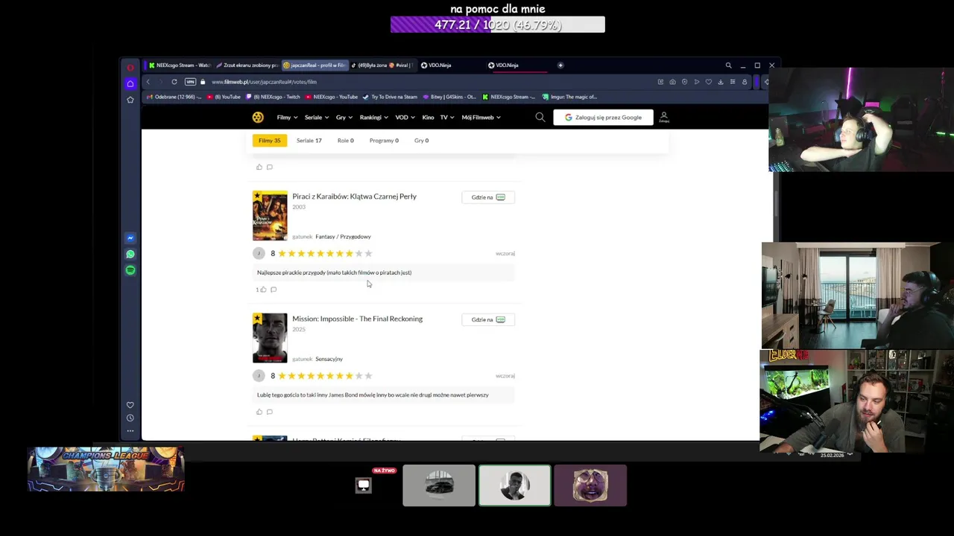
Task: Open the Piraci z Karaibów: Klątwa Czarnej Perły title
Action: click(x=354, y=197)
